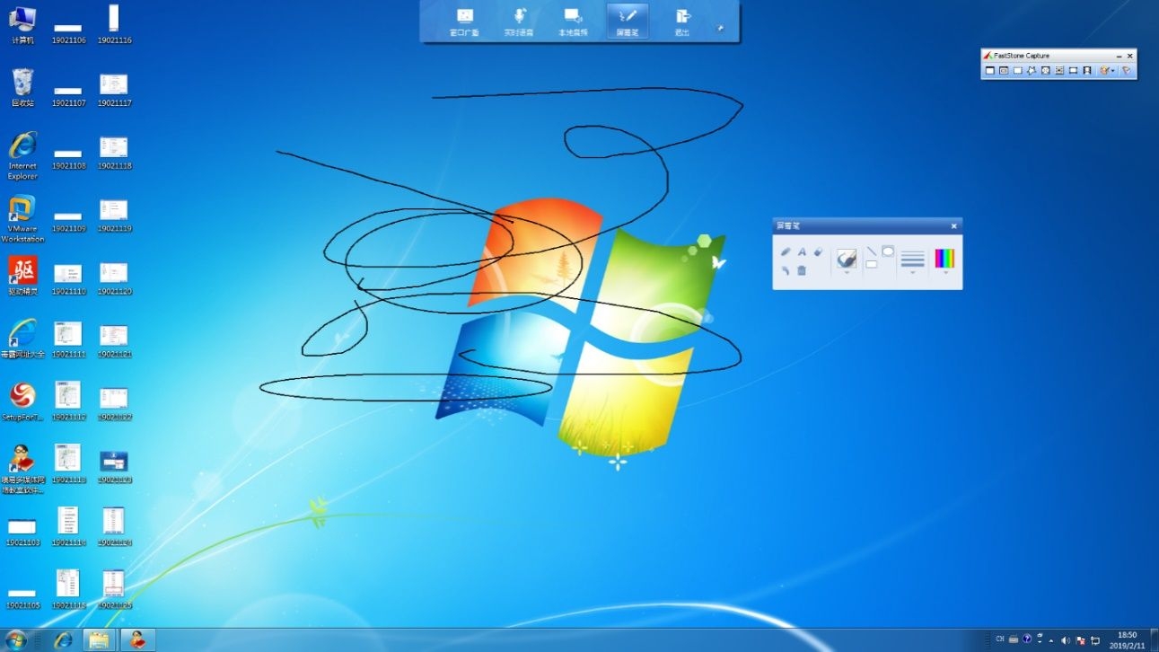Expand the brush style dropdown arrow
This screenshot has height=652, width=1159.
click(x=847, y=272)
